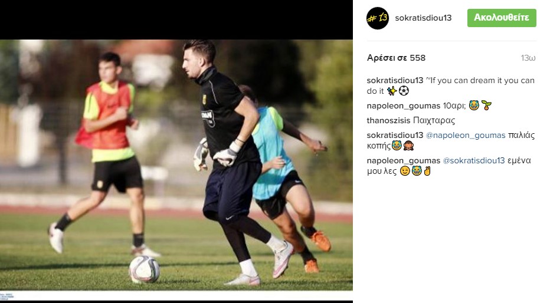Open napoleon_goumas username in the last comment
This screenshot has height=303, width=550.
click(x=404, y=160)
